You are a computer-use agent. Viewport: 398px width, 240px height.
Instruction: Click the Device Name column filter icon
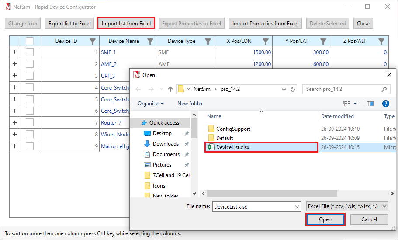(x=150, y=42)
